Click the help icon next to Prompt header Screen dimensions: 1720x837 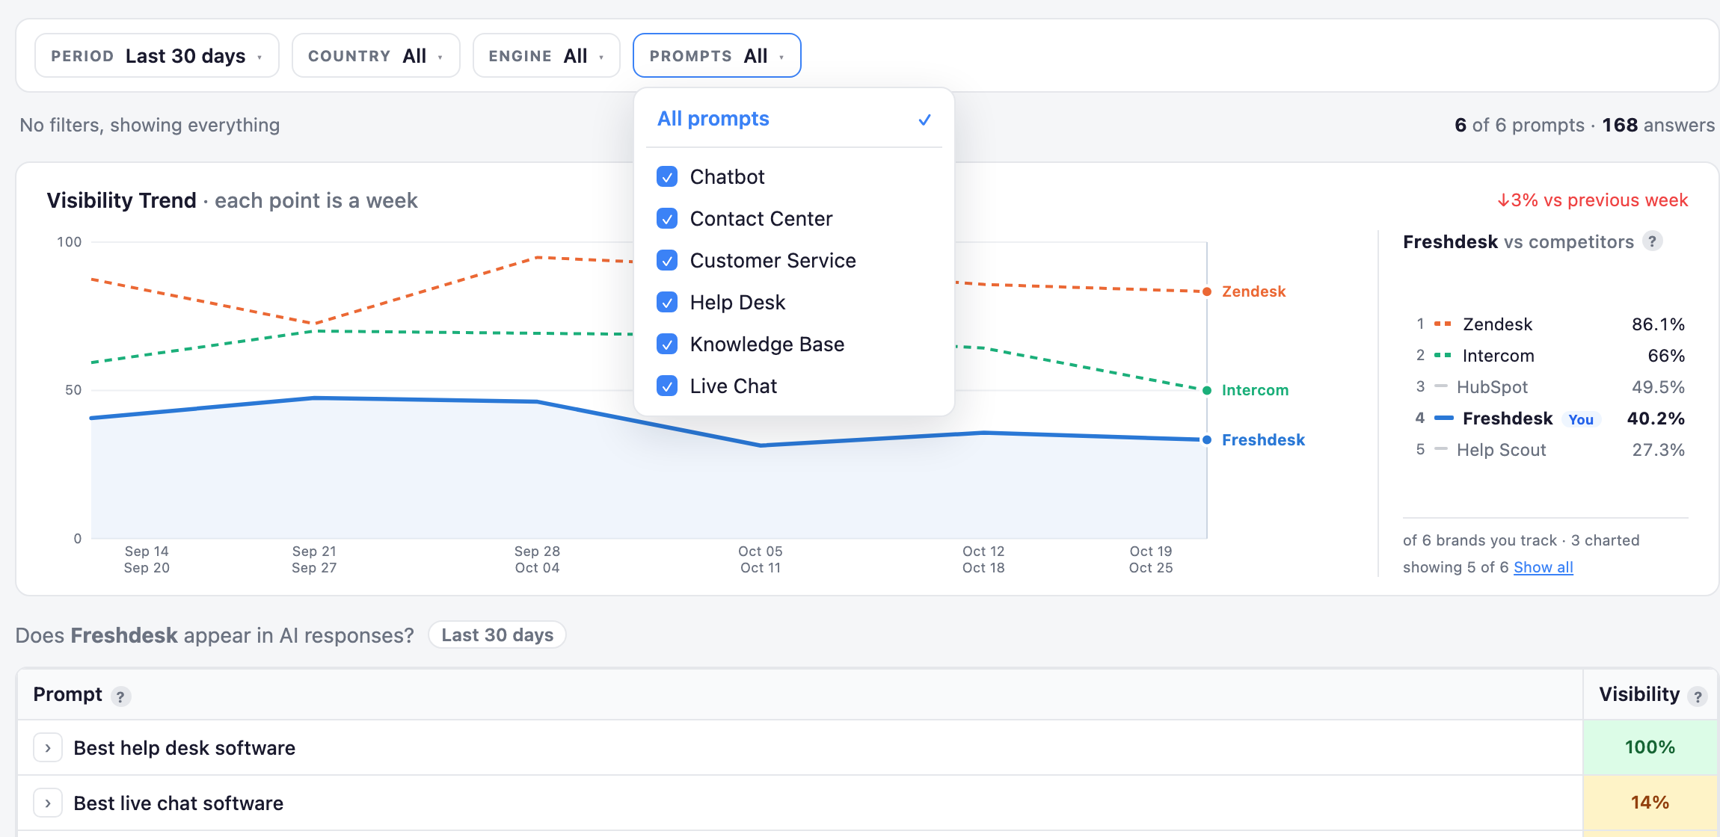120,697
